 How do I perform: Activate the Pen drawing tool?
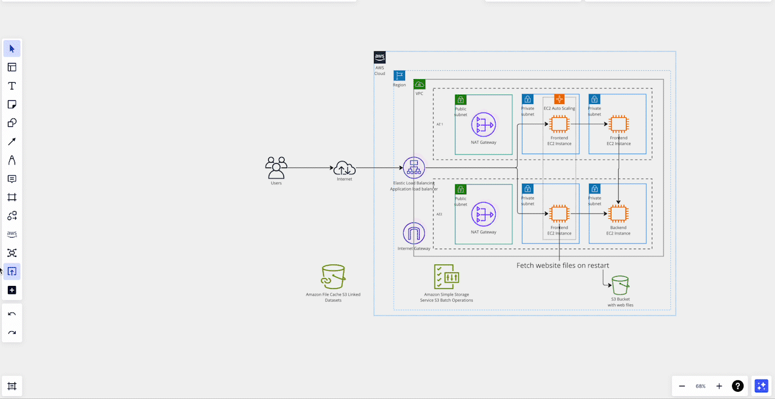coord(12,160)
